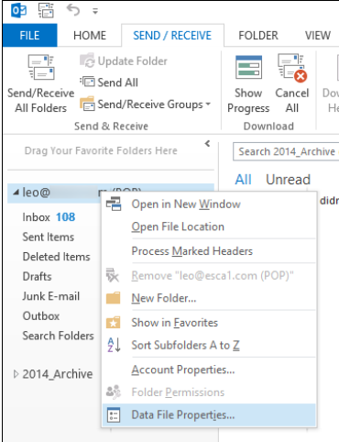This screenshot has width=339, height=442.
Task: Open the Junk E-mail folder
Action: 51,296
